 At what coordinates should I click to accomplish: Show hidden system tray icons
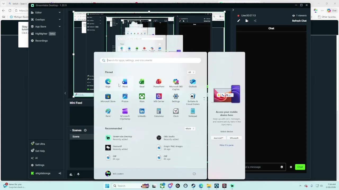point(300,186)
